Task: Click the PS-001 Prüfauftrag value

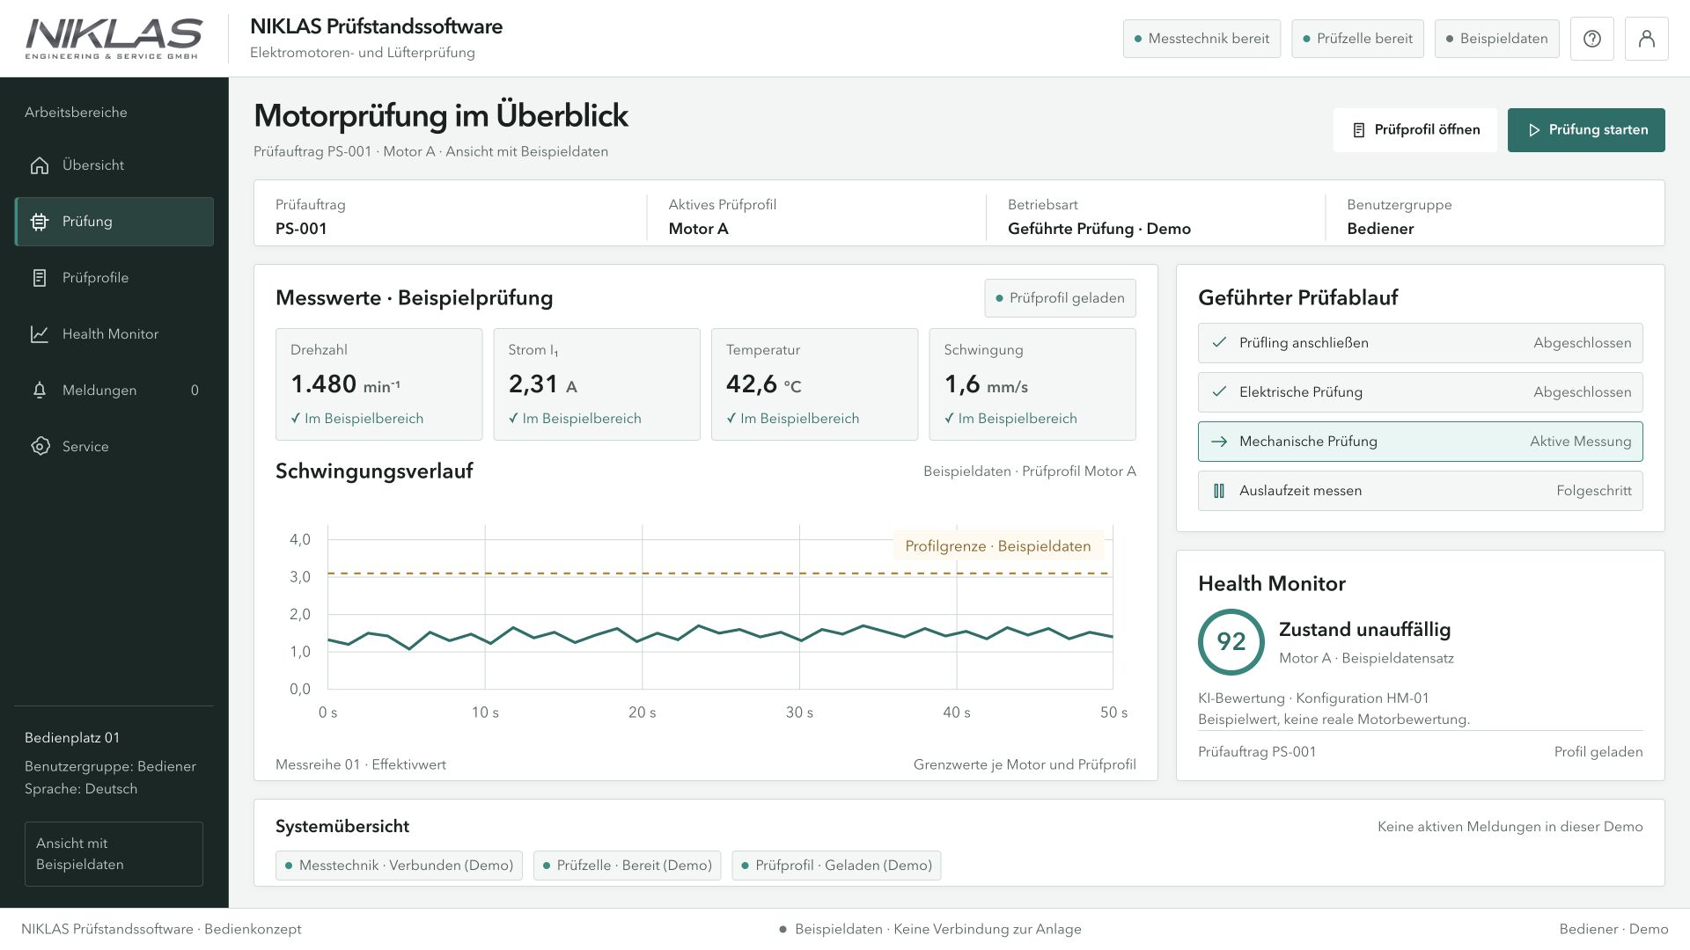Action: [x=301, y=229]
